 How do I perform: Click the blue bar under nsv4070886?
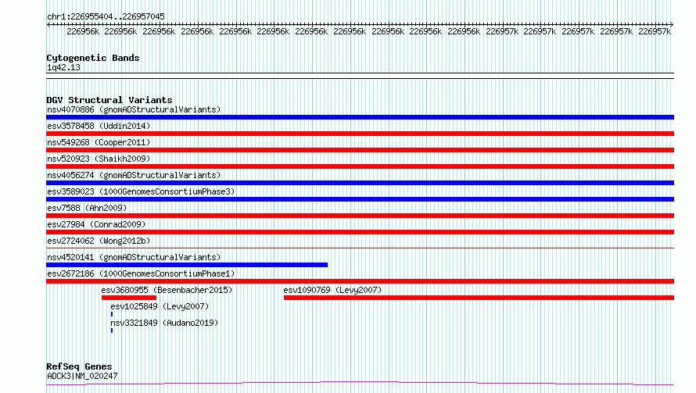360,117
